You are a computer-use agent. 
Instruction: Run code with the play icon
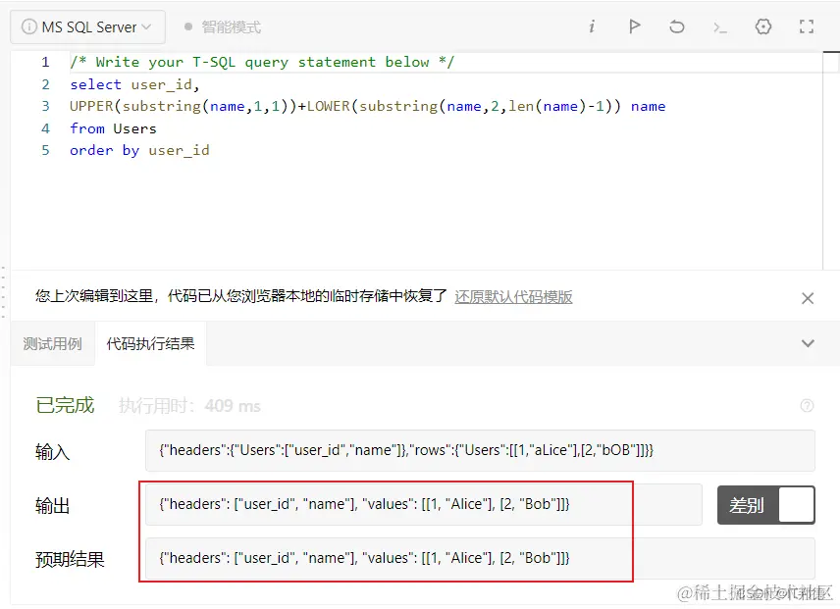point(634,26)
